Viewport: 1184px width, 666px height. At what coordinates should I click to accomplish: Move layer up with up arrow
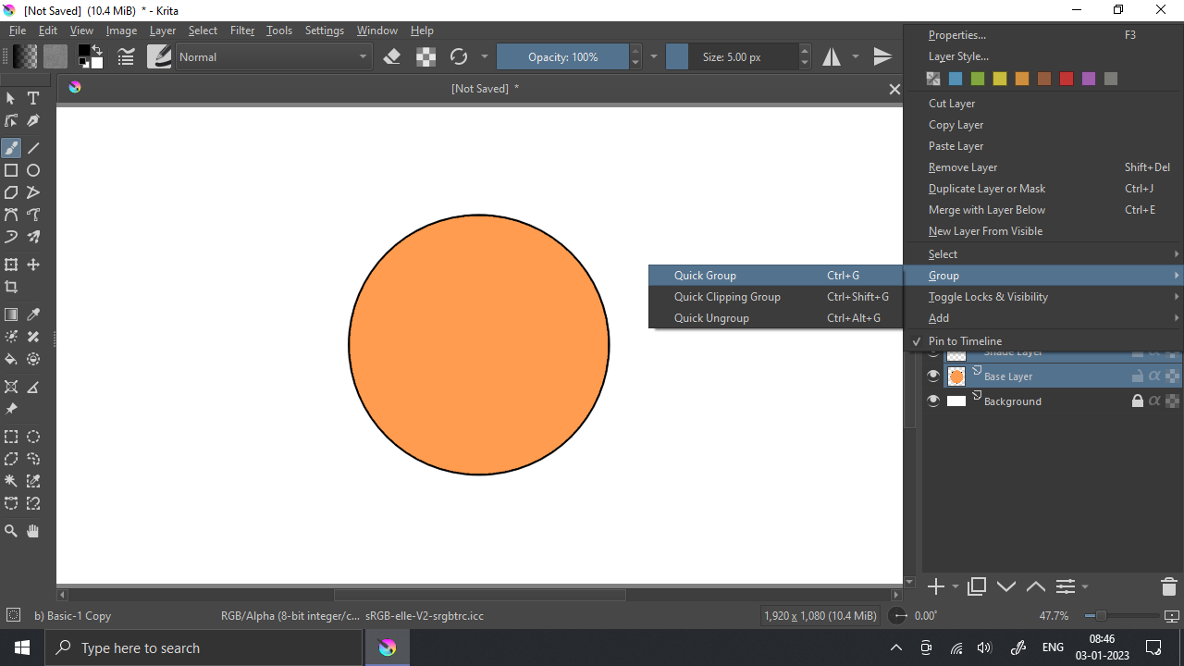tap(1036, 586)
